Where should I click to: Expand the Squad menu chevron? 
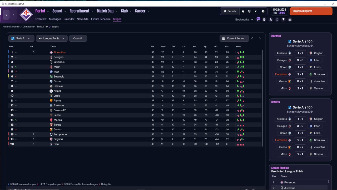[x=65, y=11]
